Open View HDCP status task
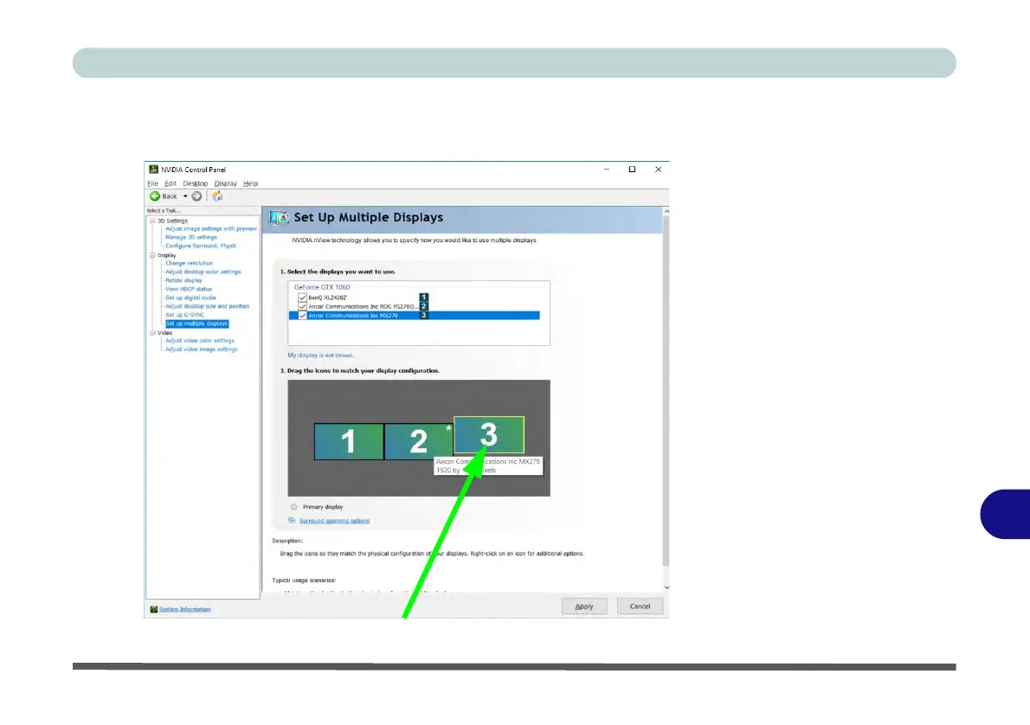Image resolution: width=1030 pixels, height=725 pixels. [x=189, y=289]
